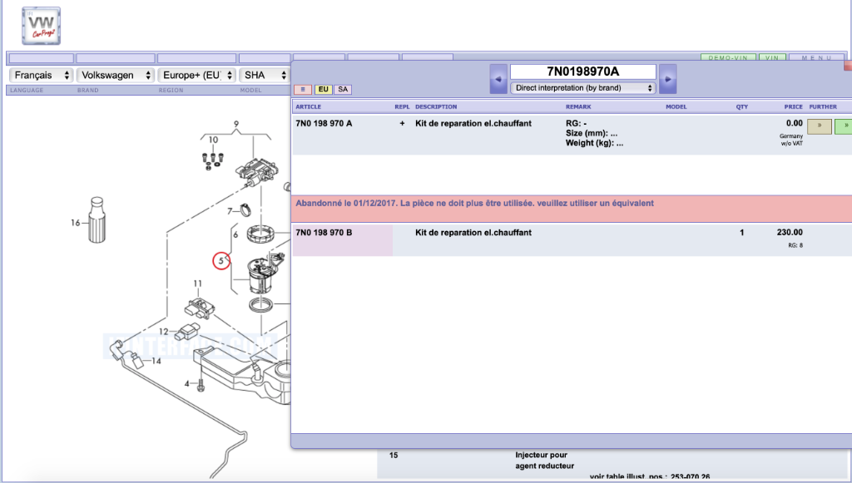Open the Volkswagen brand dropdown
This screenshot has height=483, width=852.
point(115,75)
